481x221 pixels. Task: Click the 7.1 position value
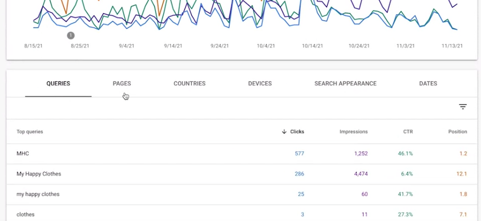click(463, 214)
